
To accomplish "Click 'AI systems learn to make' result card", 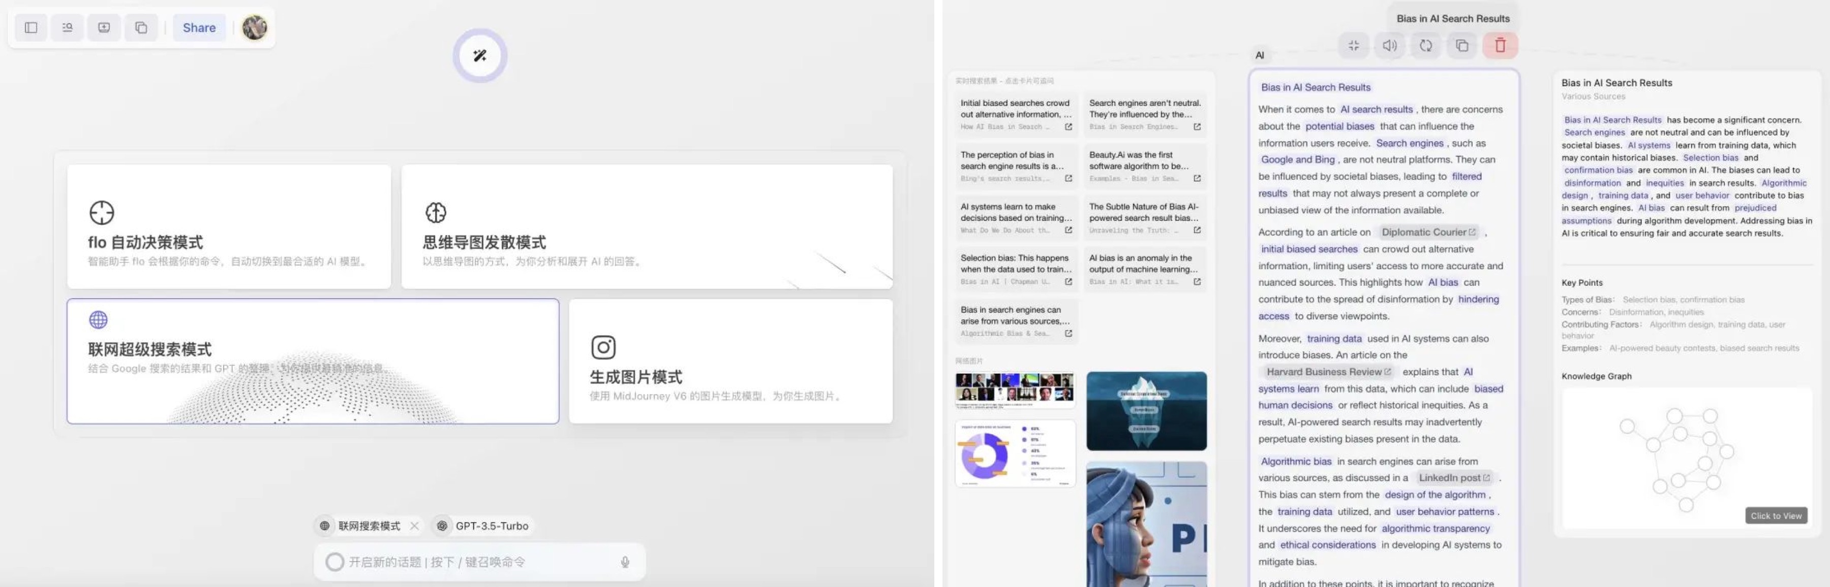I will (x=1016, y=218).
